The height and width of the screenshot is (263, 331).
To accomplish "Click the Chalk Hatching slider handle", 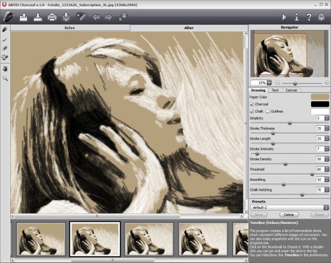I will tap(303, 195).
